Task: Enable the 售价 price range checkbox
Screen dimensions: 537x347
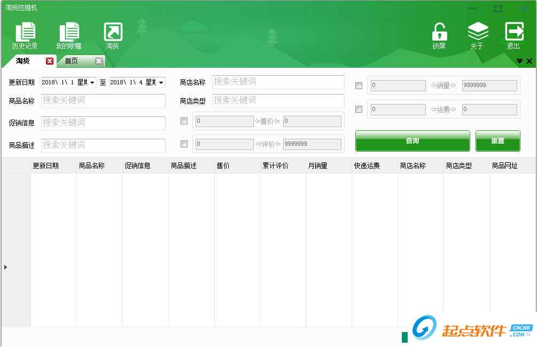Action: pyautogui.click(x=184, y=121)
